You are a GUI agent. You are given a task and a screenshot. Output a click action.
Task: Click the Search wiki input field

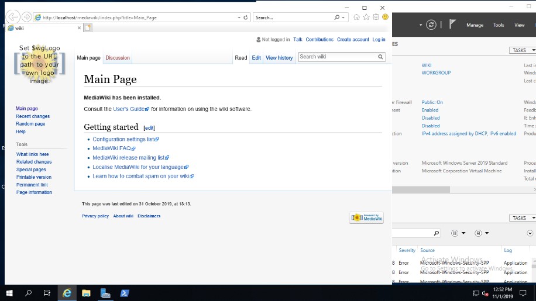[x=338, y=57]
